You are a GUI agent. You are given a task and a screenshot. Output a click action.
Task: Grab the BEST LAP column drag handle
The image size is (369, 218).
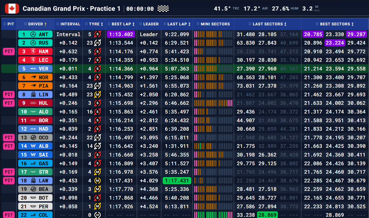(x=109, y=24)
